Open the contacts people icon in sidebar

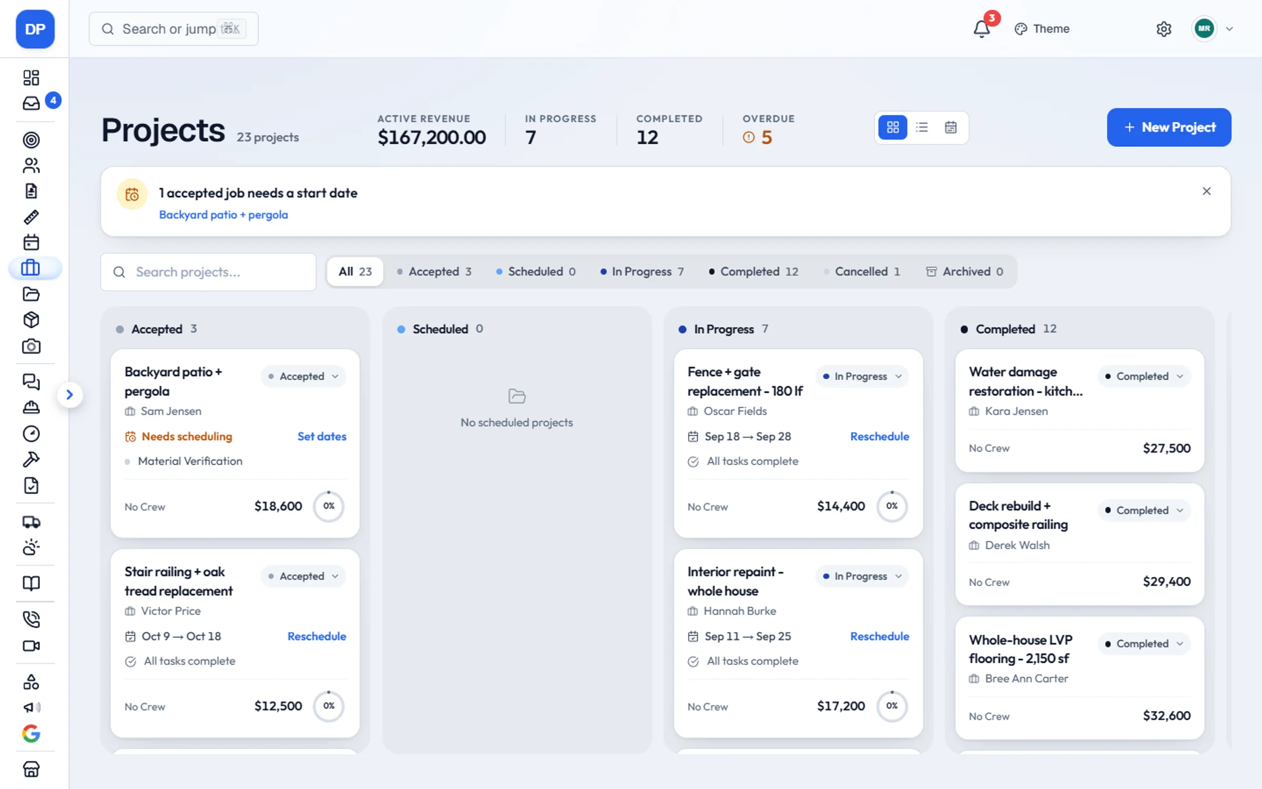[31, 166]
